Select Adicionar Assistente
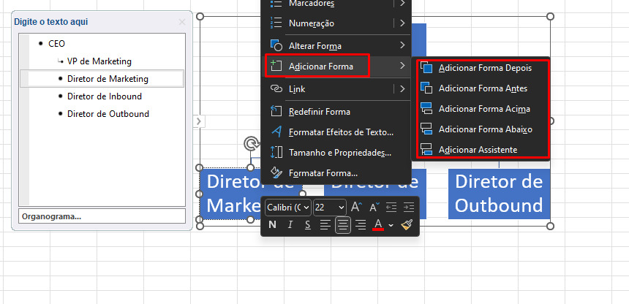Image resolution: width=629 pixels, height=304 pixels. tap(482, 150)
